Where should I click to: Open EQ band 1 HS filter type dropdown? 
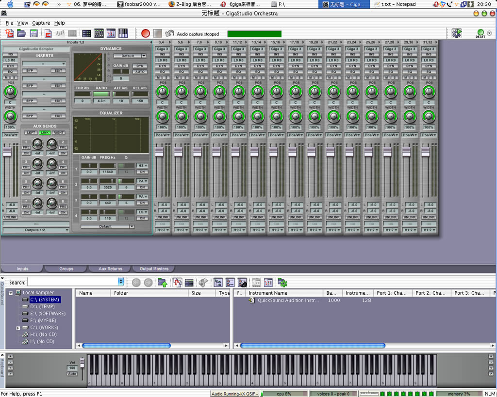click(142, 166)
